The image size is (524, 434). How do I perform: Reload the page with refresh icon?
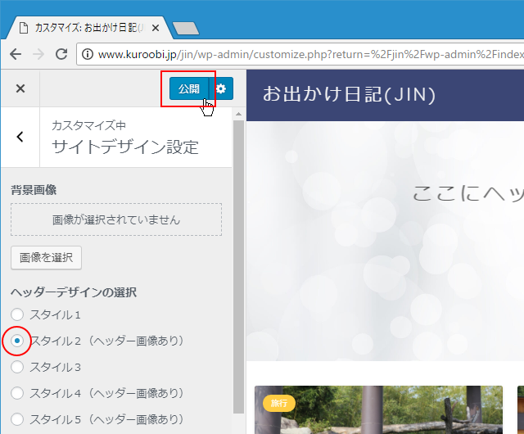[61, 55]
